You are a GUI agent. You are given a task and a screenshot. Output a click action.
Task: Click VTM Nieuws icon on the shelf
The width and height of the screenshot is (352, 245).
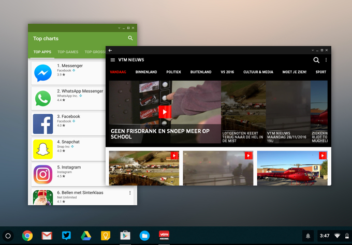pyautogui.click(x=164, y=236)
